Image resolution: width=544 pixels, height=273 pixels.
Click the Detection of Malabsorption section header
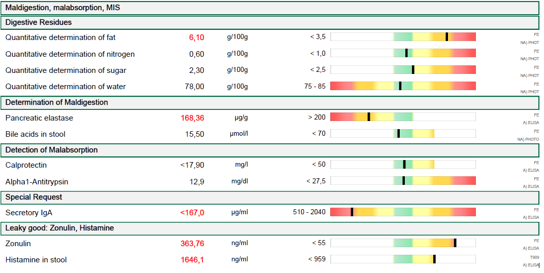[51, 150]
